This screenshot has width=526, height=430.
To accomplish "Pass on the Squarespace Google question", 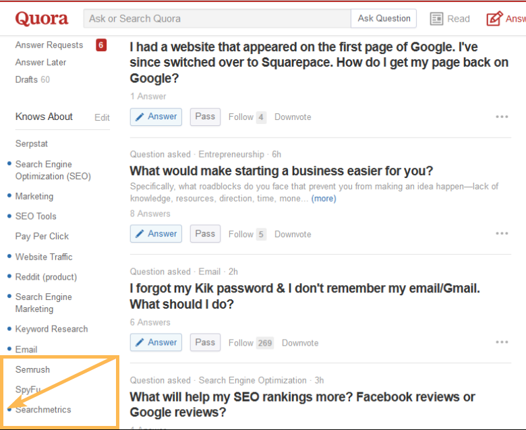I will (205, 117).
